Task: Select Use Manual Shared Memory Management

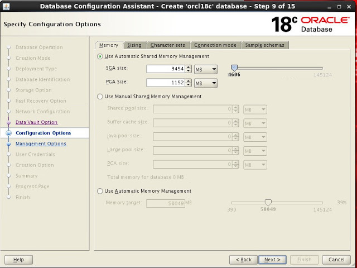Action: tap(100, 97)
